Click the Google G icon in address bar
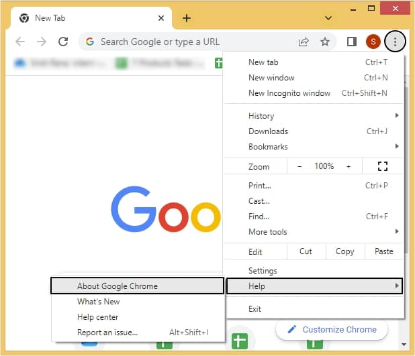This screenshot has height=356, width=415. click(x=90, y=42)
